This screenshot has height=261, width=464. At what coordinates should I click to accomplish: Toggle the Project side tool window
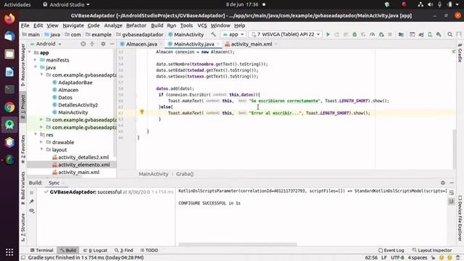(22, 107)
